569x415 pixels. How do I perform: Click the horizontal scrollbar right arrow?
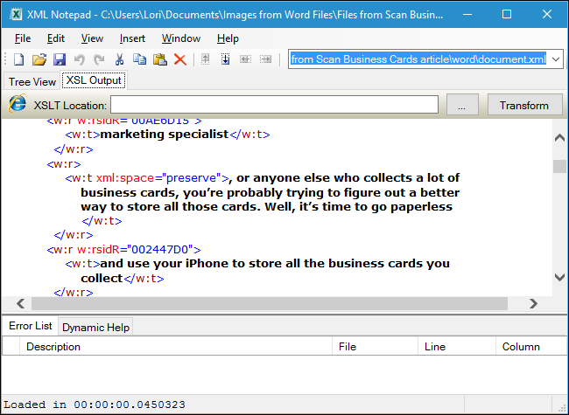[x=533, y=303]
